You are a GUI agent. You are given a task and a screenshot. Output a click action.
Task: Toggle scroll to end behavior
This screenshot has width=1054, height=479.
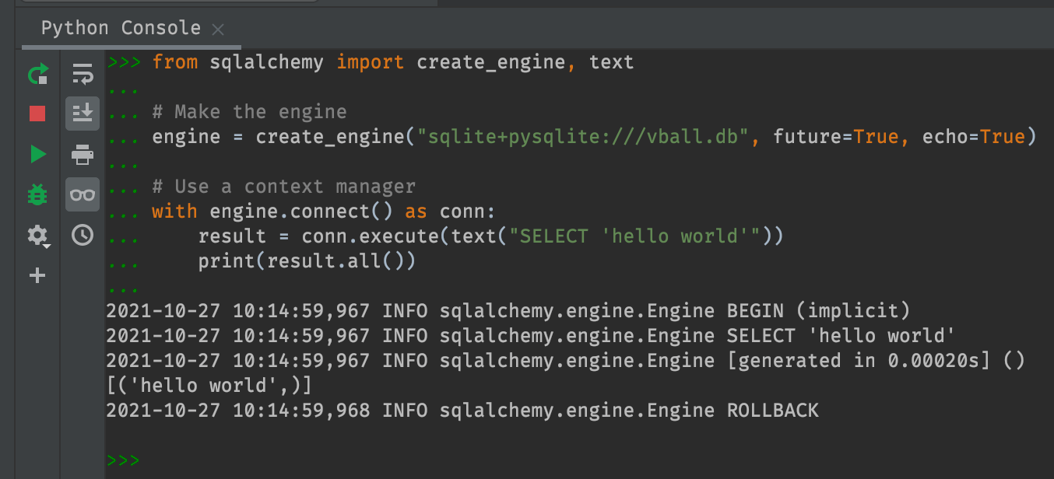(82, 113)
